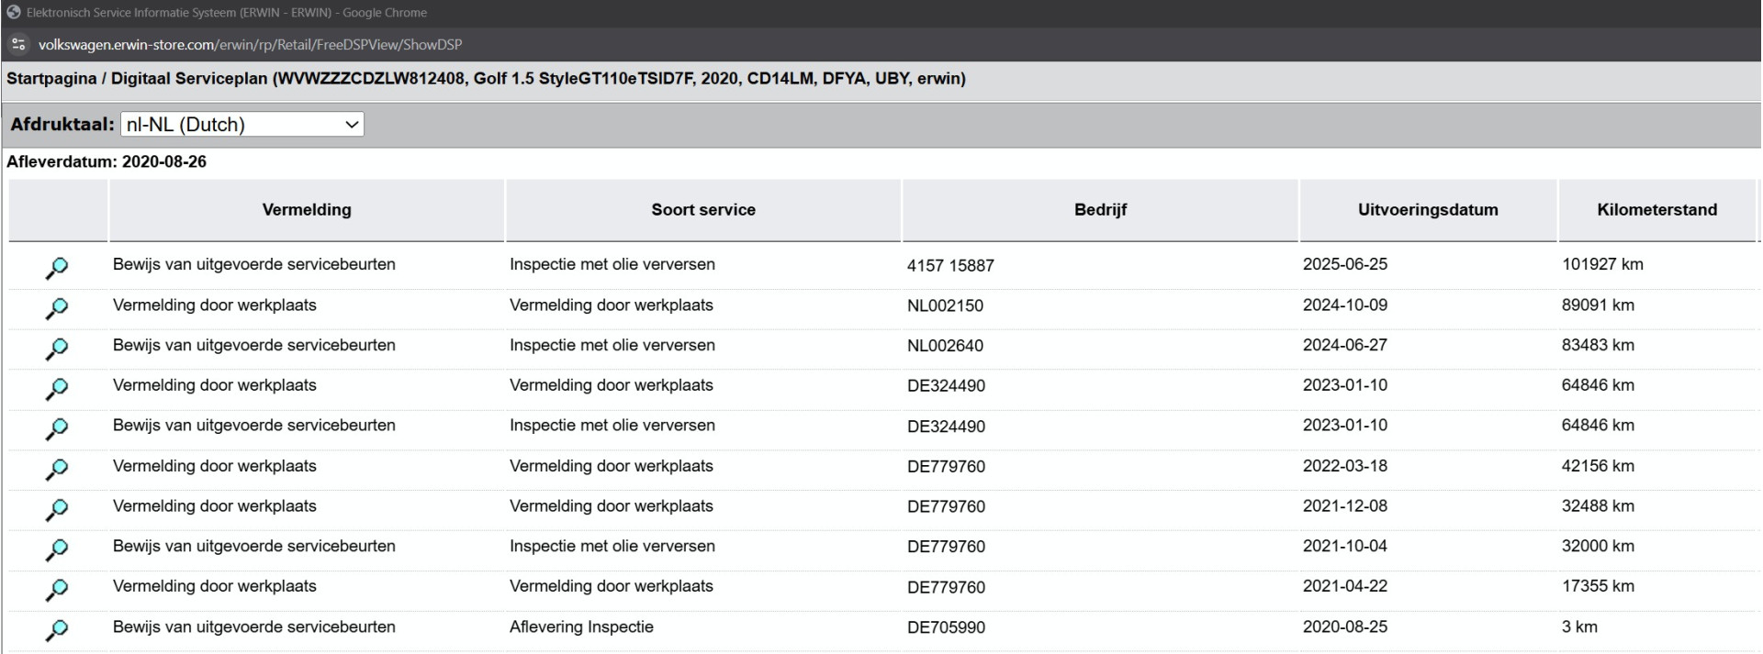This screenshot has width=1763, height=654.
Task: Click the Kilometerstand column header
Action: coord(1657,210)
